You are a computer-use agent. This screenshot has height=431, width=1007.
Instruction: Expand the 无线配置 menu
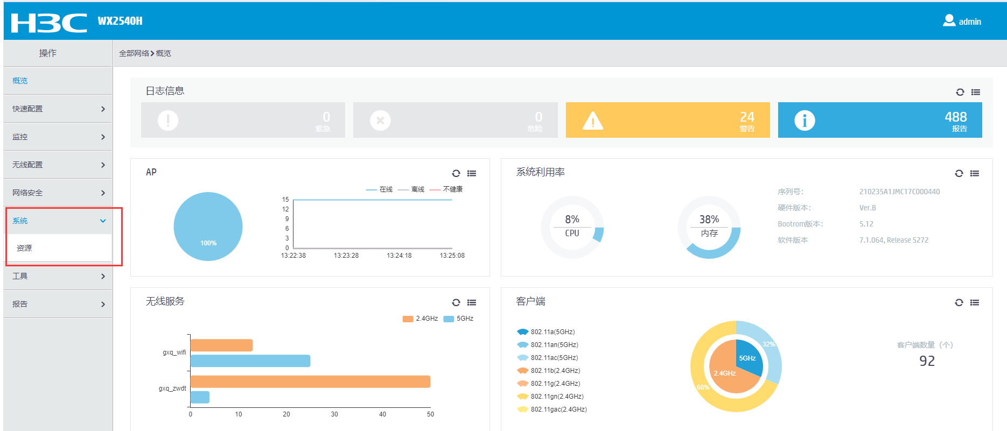[x=58, y=165]
